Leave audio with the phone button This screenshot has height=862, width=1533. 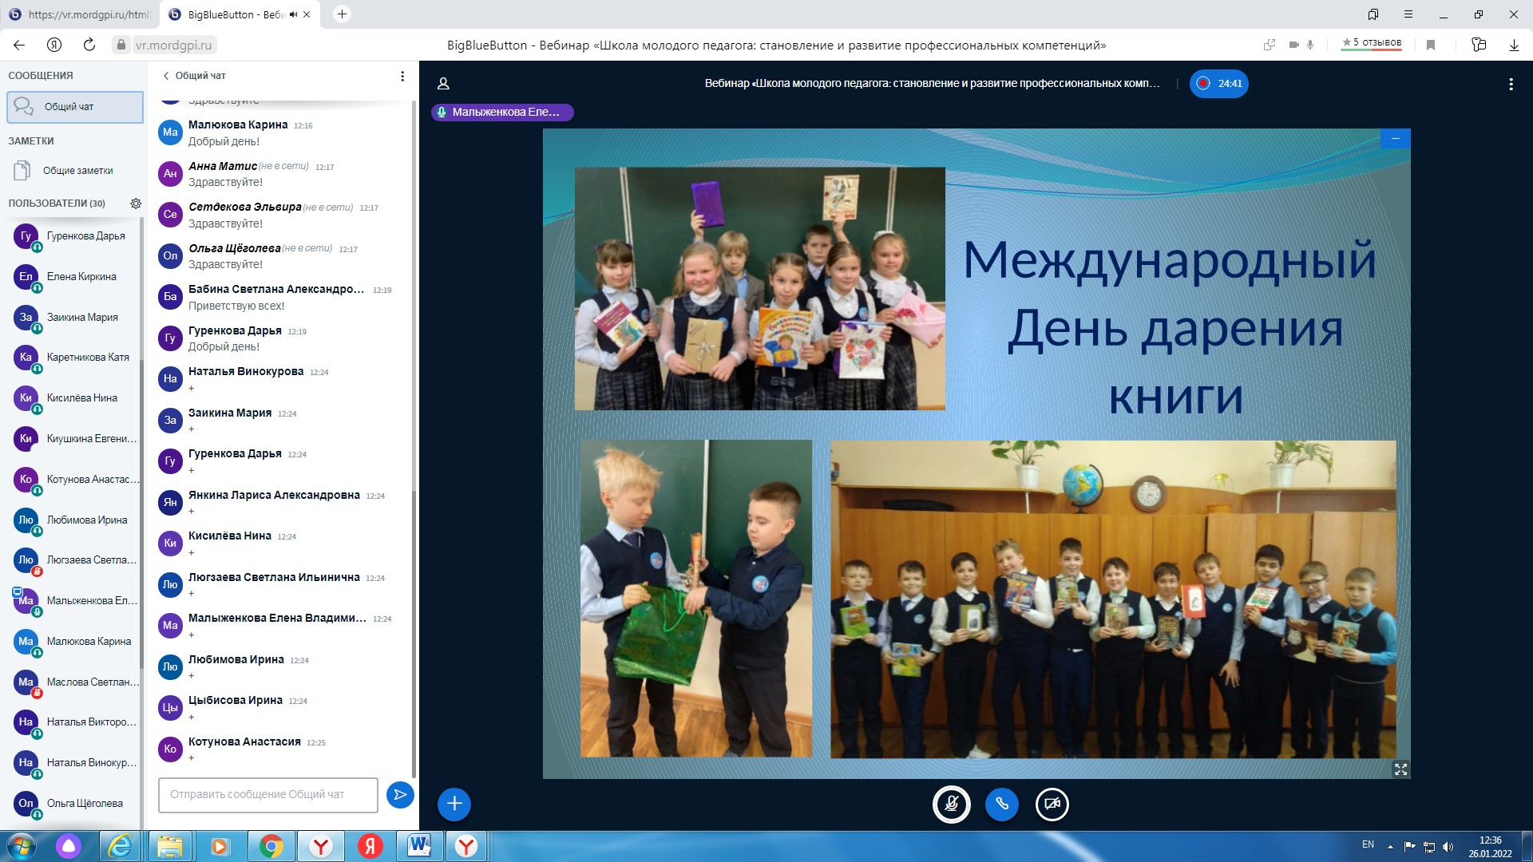coord(1002,804)
